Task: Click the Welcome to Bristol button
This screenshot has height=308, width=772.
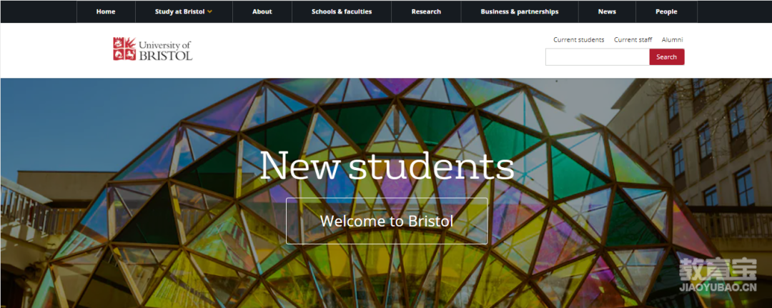Action: click(x=387, y=221)
